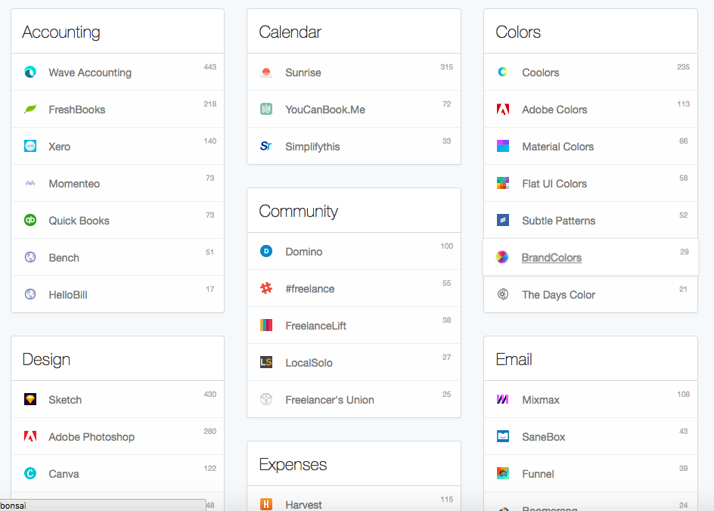Screen dimensions: 714x511
Task: Go to the Bench listing
Action: 64,258
